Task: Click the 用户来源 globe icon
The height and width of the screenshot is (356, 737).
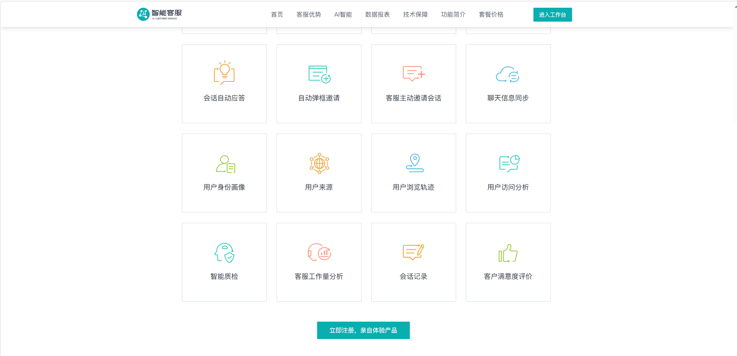Action: tap(319, 163)
